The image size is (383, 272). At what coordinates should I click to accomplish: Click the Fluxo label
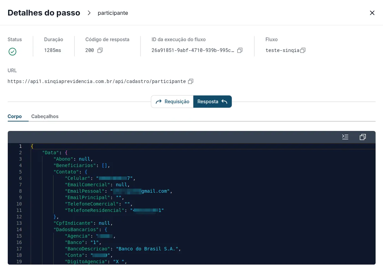(272, 39)
